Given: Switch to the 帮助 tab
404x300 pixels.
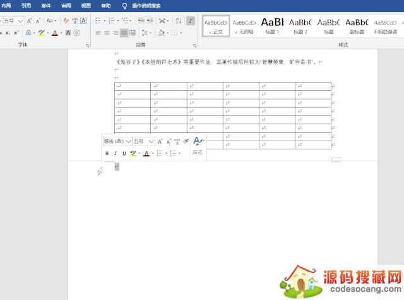Looking at the screenshot, I should point(106,6).
